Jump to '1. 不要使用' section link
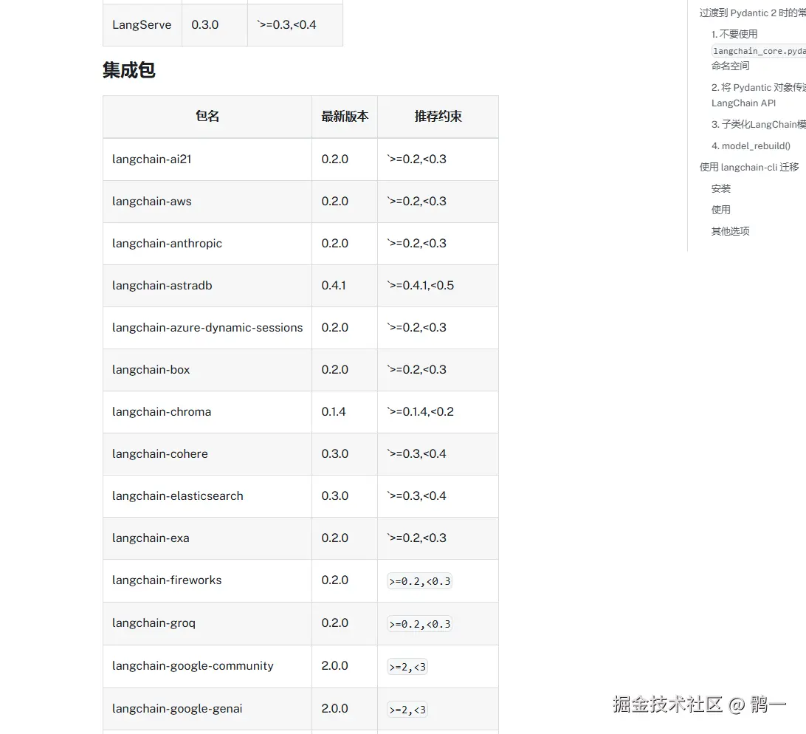Image resolution: width=806 pixels, height=734 pixels. tap(734, 34)
